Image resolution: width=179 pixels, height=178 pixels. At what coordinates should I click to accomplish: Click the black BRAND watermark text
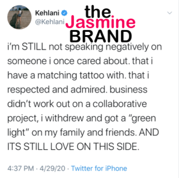click(x=101, y=36)
